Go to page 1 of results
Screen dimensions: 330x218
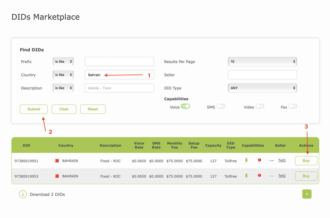[x=307, y=194]
